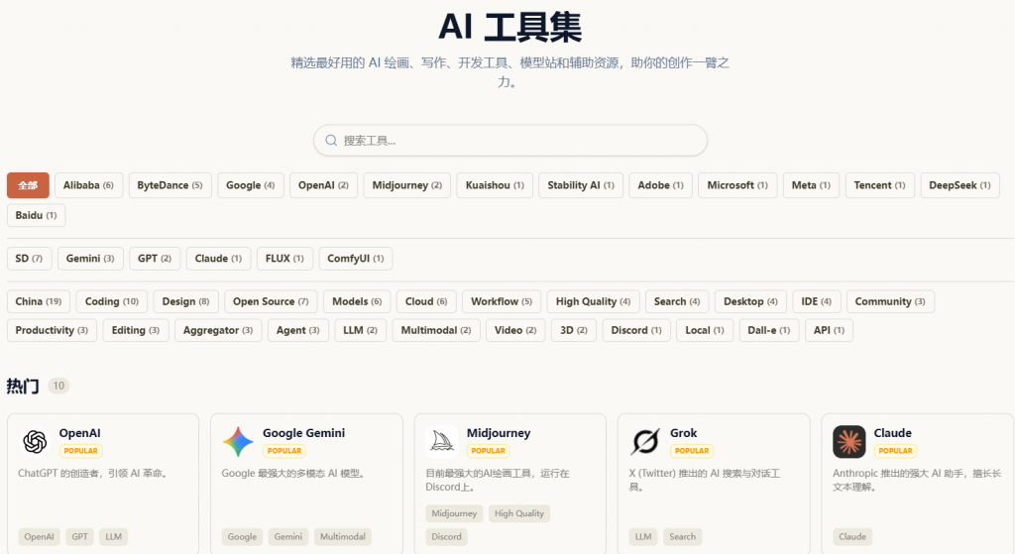1015x554 pixels.
Task: Open the Claude card title
Action: [x=893, y=433]
